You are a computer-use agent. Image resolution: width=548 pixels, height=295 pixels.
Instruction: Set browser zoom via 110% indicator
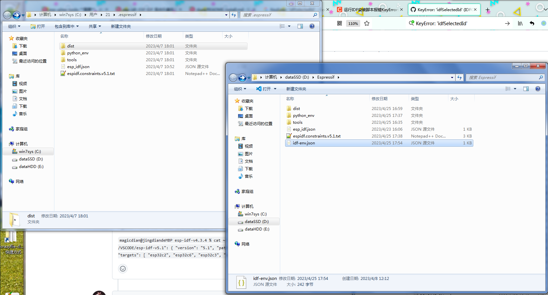353,23
